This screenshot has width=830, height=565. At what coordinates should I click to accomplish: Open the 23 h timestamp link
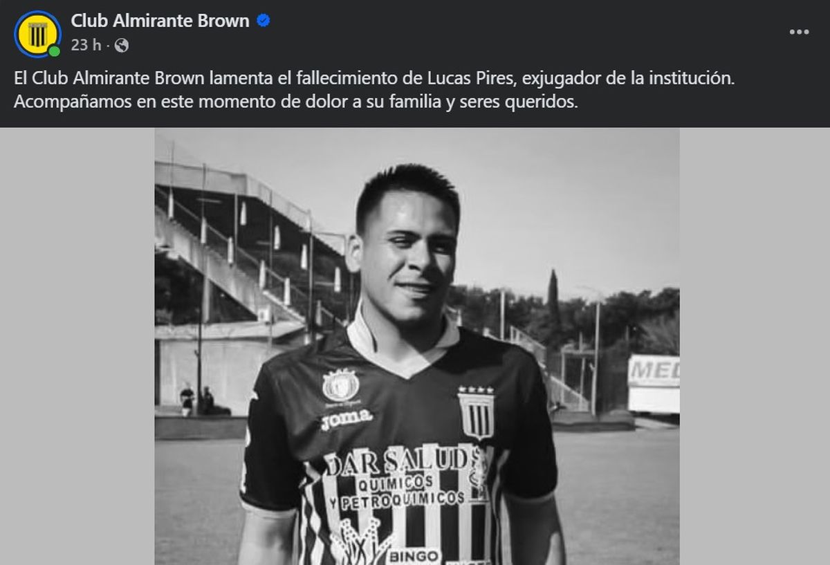tap(86, 46)
